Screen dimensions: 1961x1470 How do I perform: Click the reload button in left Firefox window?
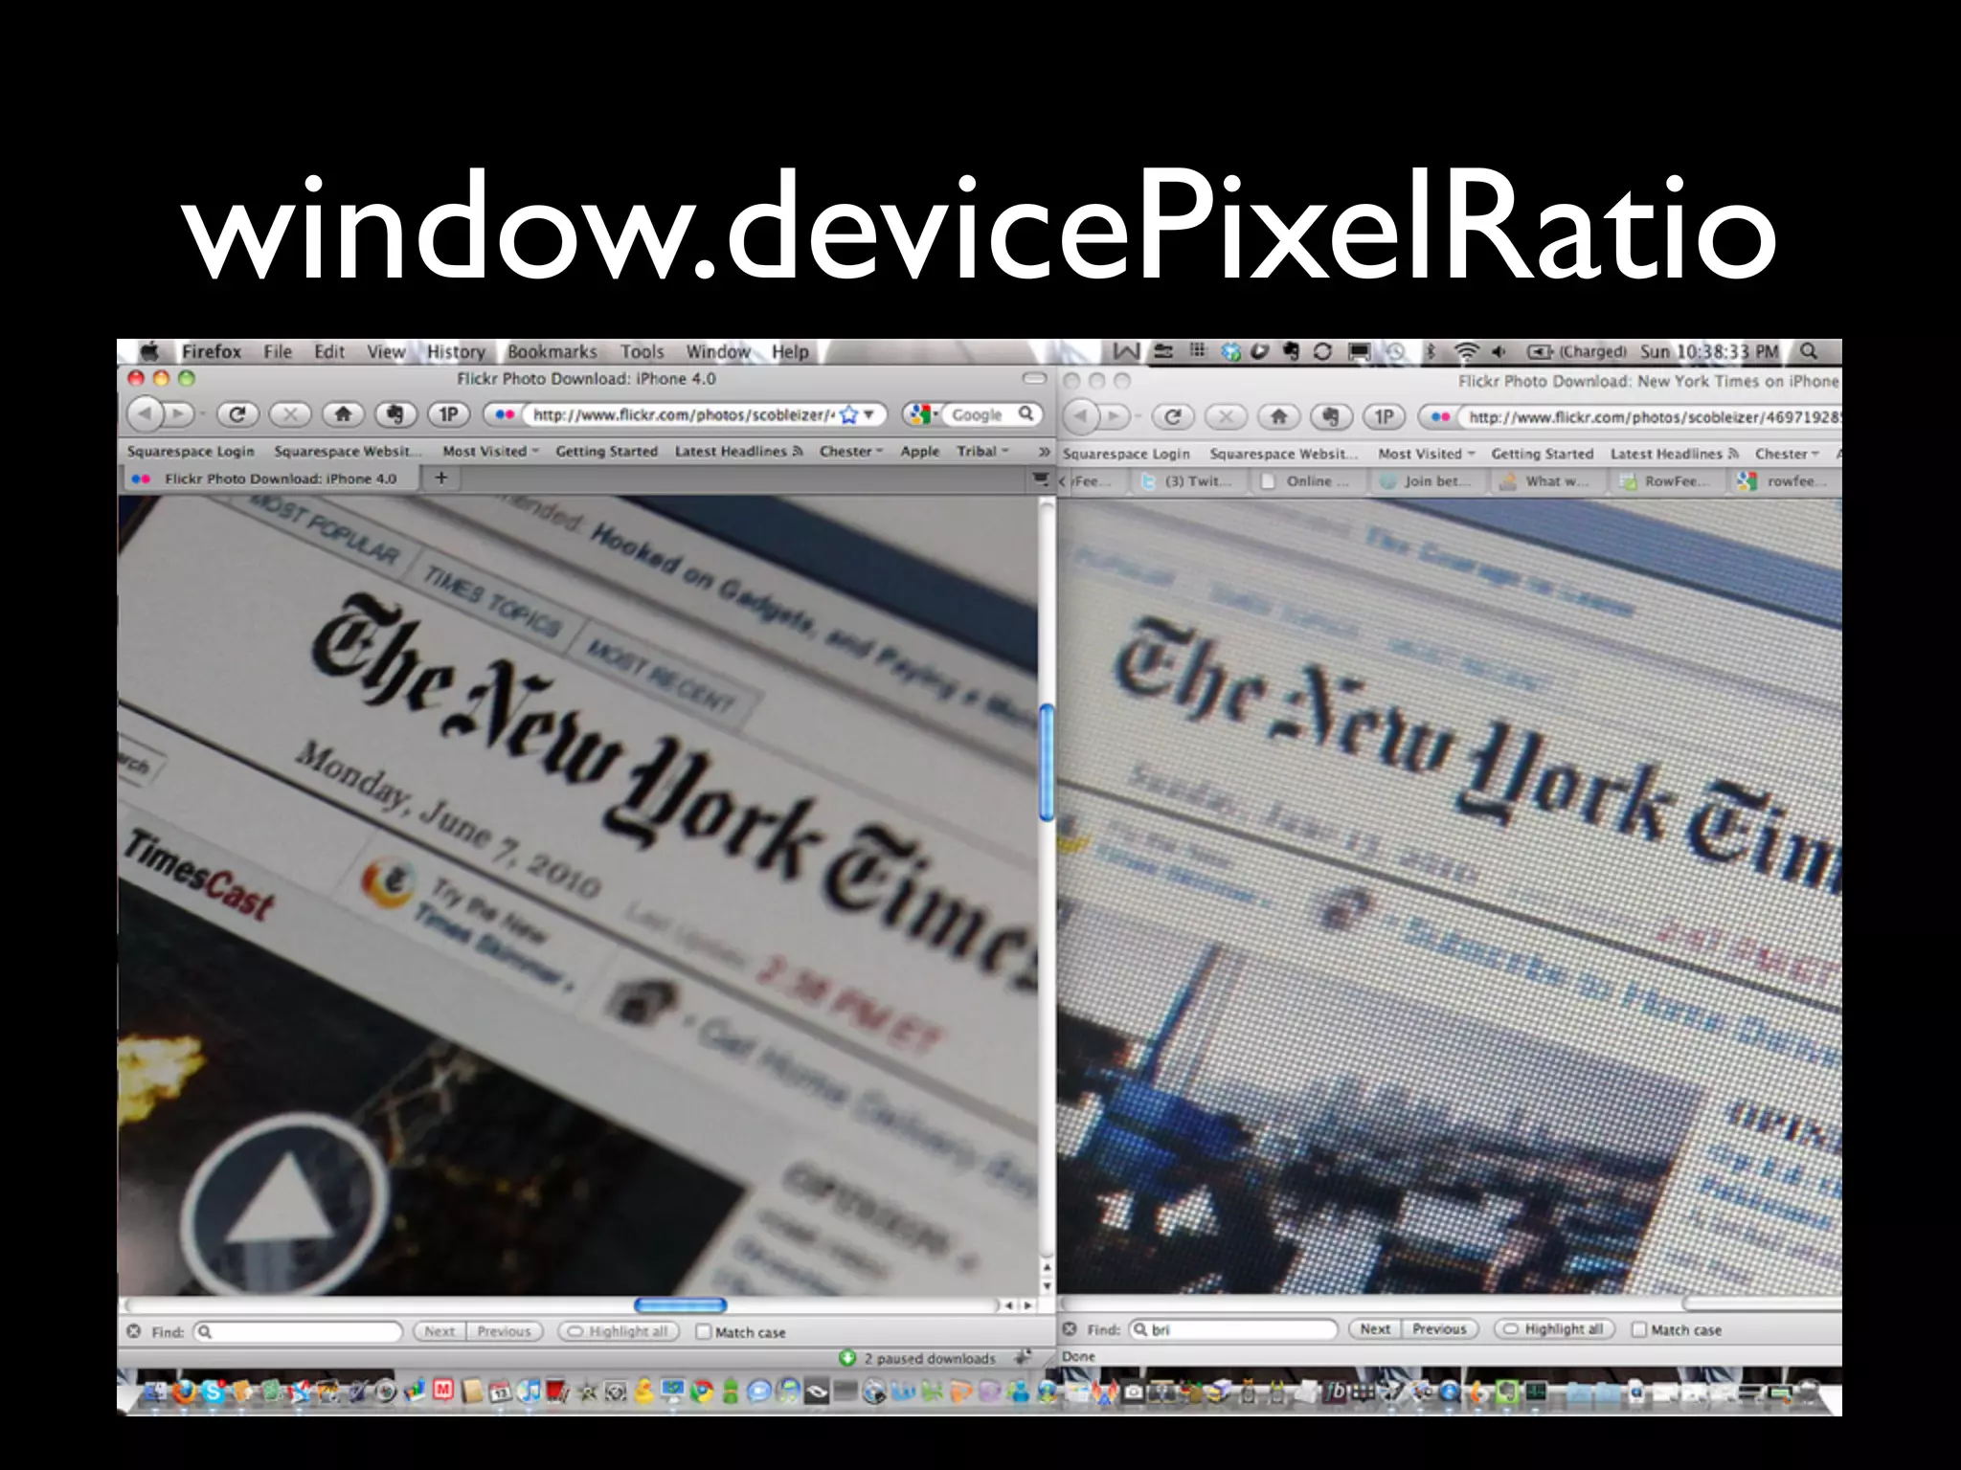pos(237,414)
